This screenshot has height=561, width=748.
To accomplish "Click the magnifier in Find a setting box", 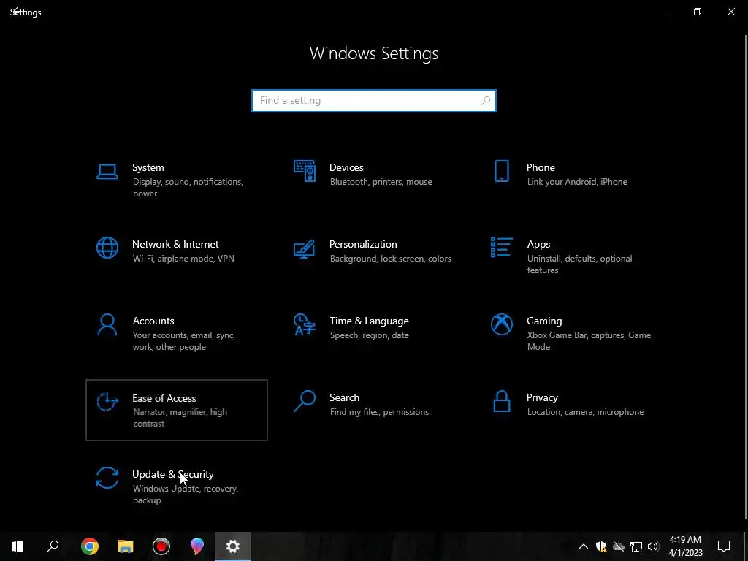I will coord(486,101).
